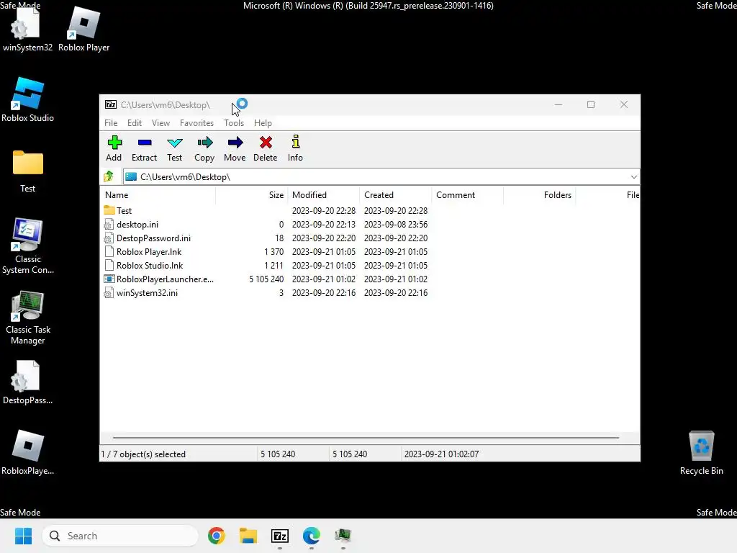Select desktop.ini file row
This screenshot has width=737, height=553.
pos(369,225)
